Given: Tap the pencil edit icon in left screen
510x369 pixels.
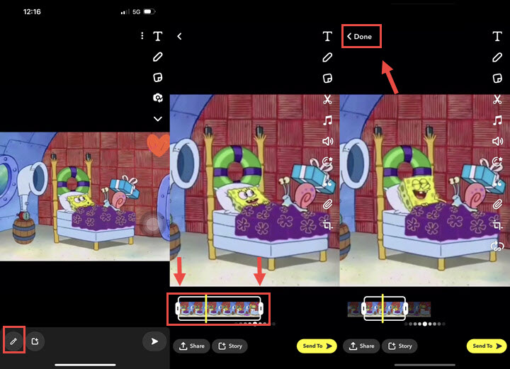Looking at the screenshot, I should [x=13, y=341].
